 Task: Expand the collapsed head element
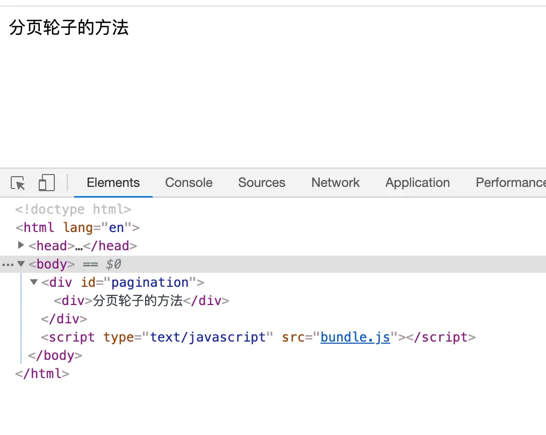click(x=21, y=245)
